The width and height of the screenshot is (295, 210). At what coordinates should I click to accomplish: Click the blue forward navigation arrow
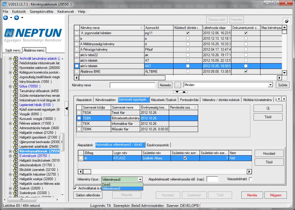[17, 18]
